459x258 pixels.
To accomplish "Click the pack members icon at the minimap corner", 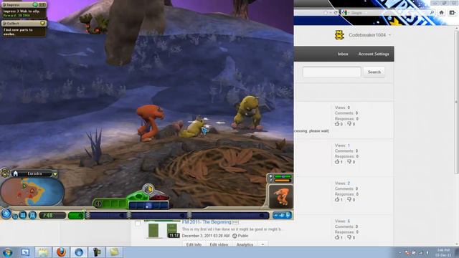I will 5,172.
